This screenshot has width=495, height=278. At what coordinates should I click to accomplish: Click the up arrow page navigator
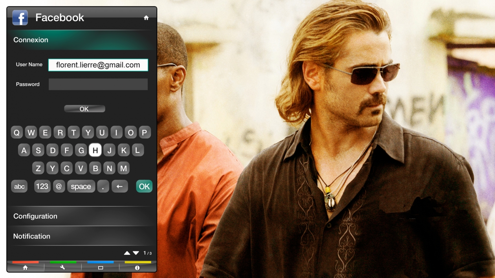pyautogui.click(x=127, y=253)
